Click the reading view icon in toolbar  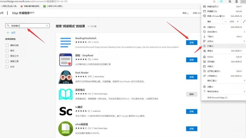click(x=221, y=1)
